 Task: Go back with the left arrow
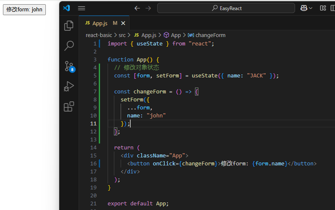tap(137, 8)
